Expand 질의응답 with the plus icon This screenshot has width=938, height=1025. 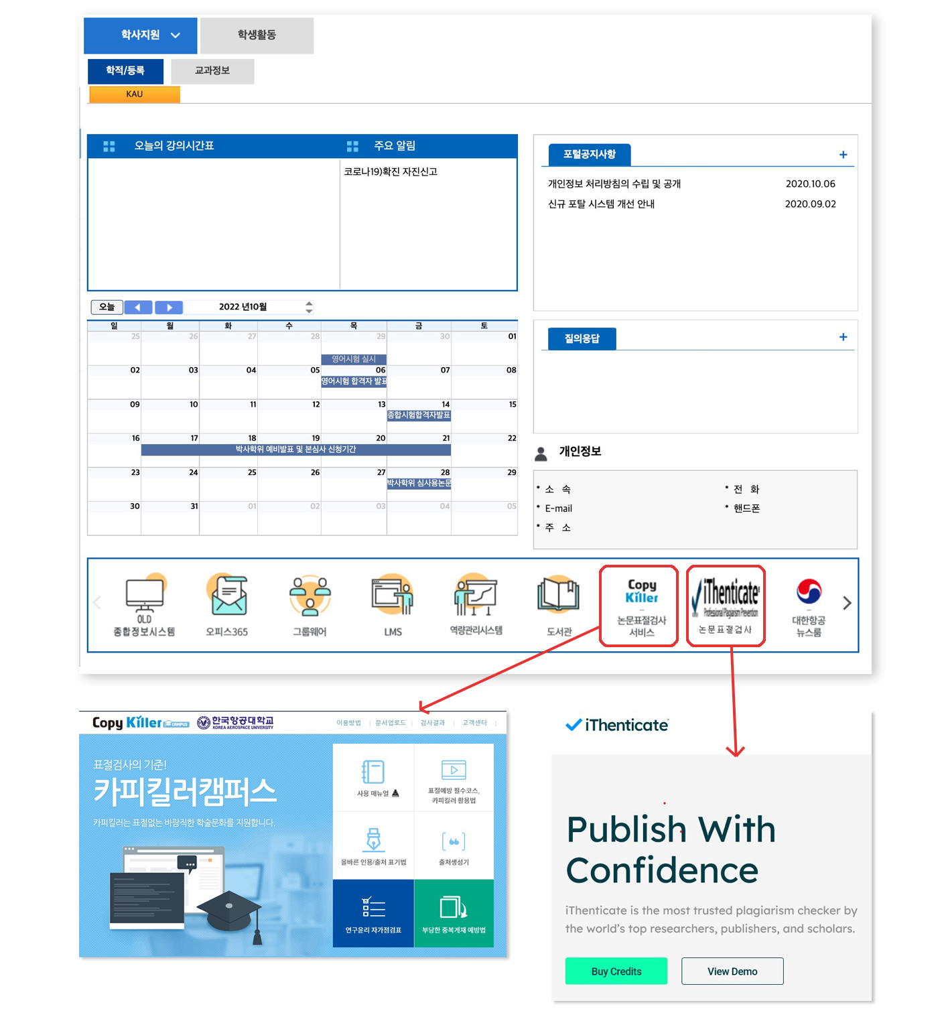(x=843, y=338)
